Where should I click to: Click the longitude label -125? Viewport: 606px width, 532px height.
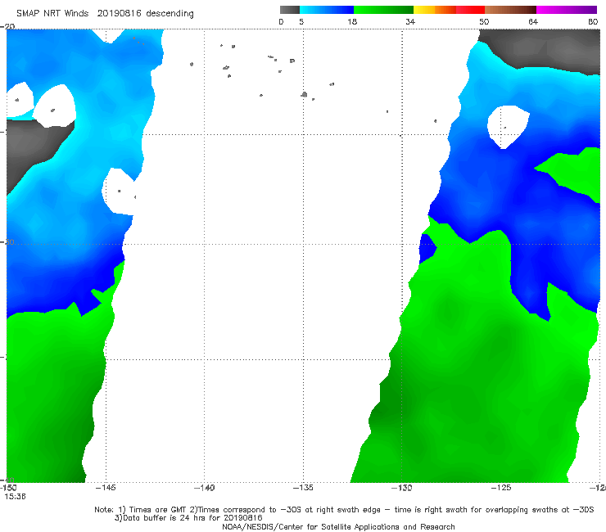click(501, 488)
